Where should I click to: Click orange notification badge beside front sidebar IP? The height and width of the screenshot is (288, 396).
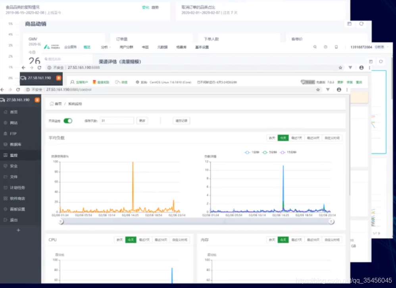click(x=37, y=100)
